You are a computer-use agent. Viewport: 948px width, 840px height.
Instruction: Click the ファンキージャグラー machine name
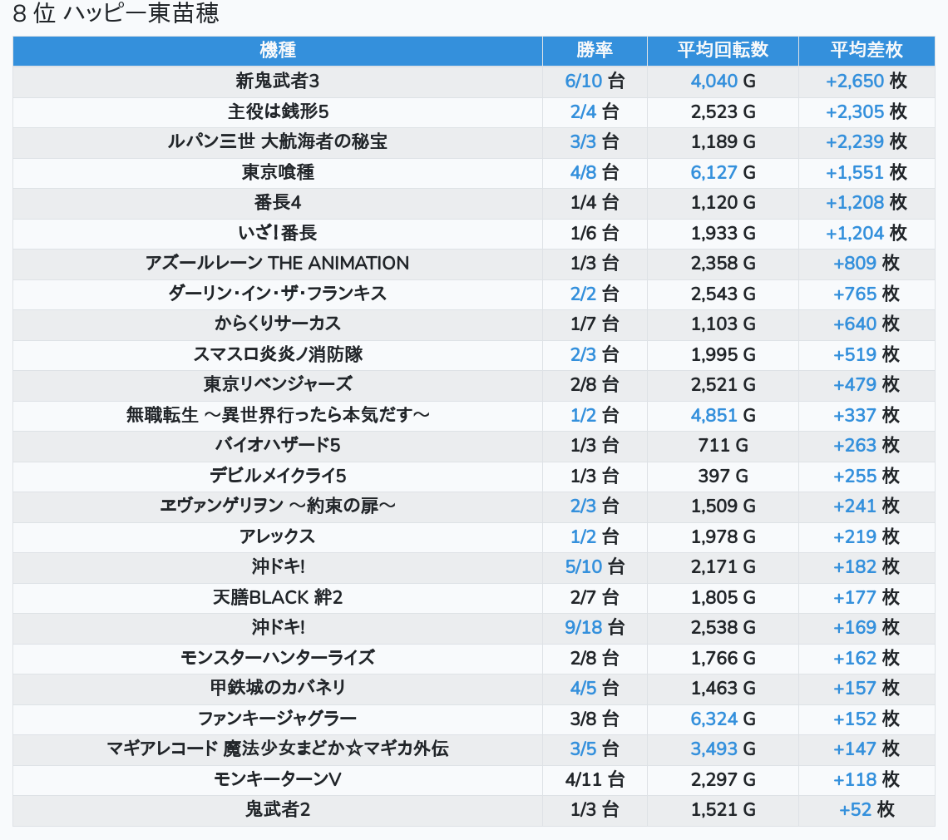point(277,719)
